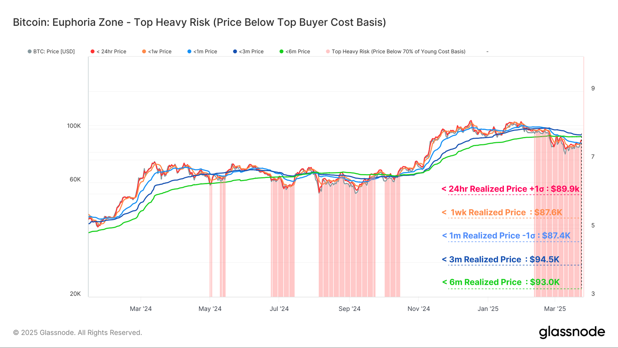Click the glassnode logo
The width and height of the screenshot is (618, 348).
[x=572, y=332]
